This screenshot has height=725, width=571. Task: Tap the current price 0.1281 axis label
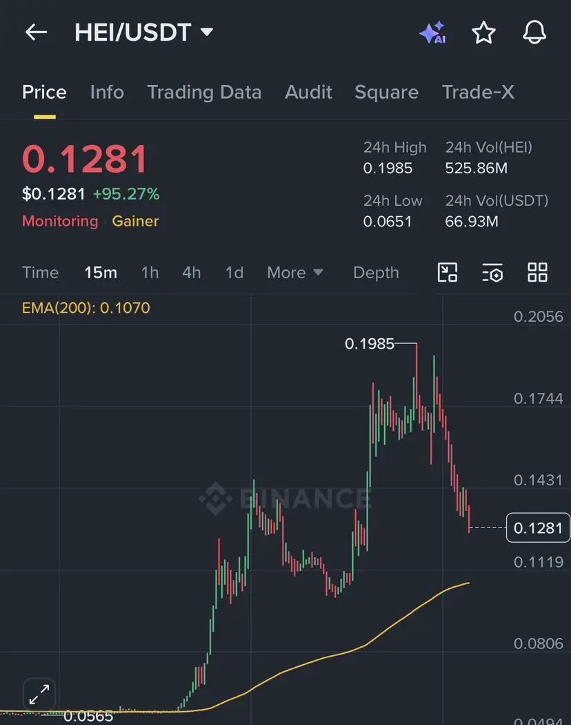pos(538,528)
